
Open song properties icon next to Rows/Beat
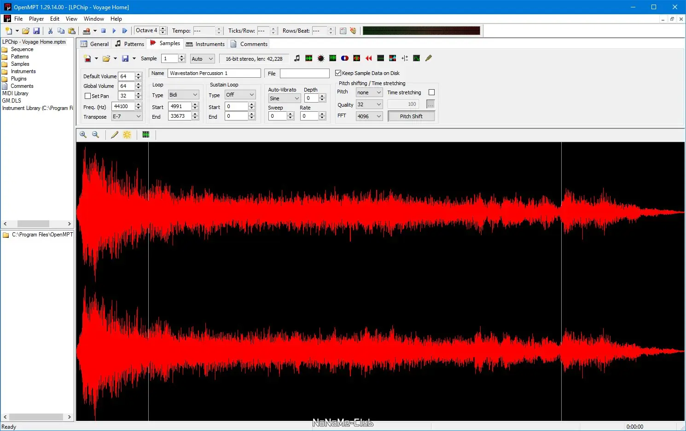click(x=343, y=31)
